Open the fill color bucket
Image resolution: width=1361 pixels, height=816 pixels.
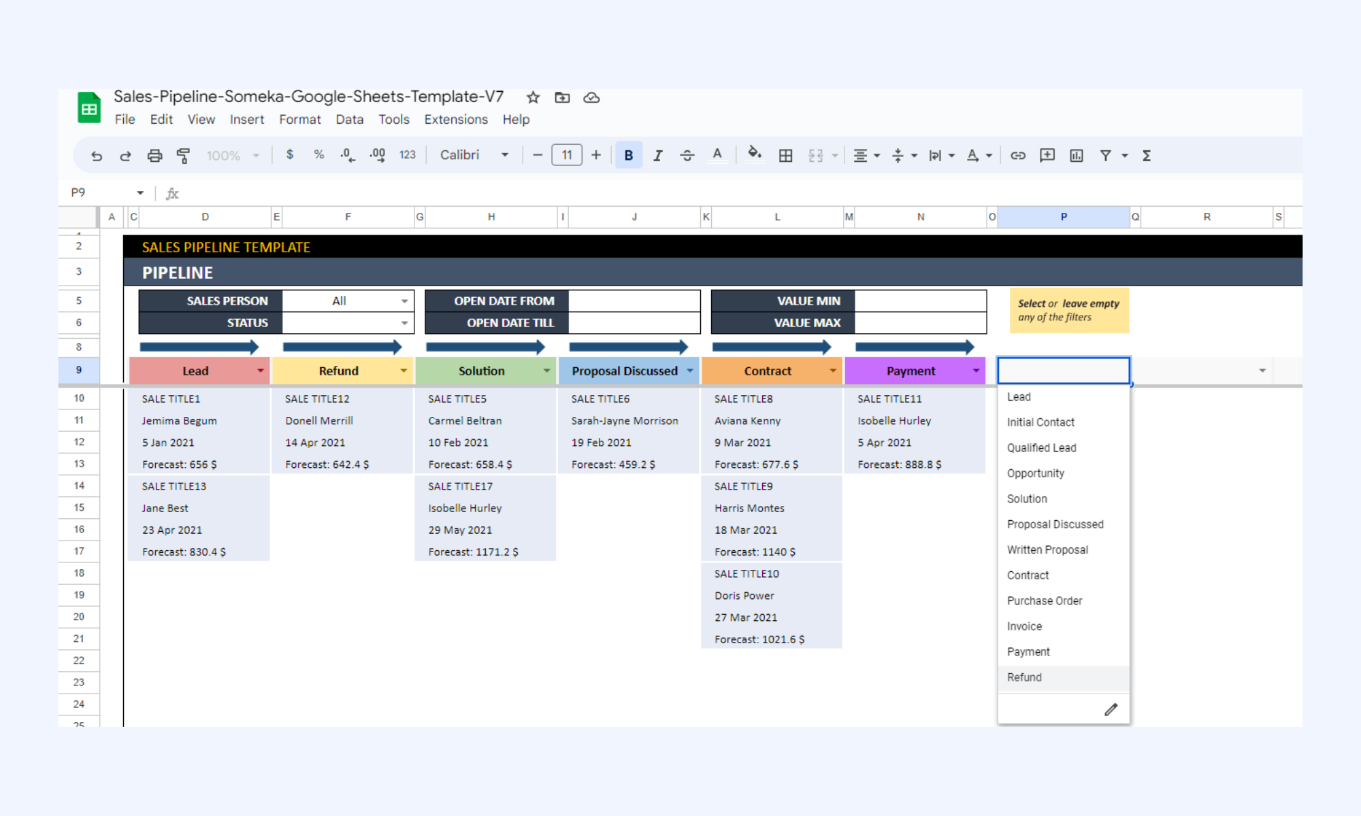tap(754, 154)
